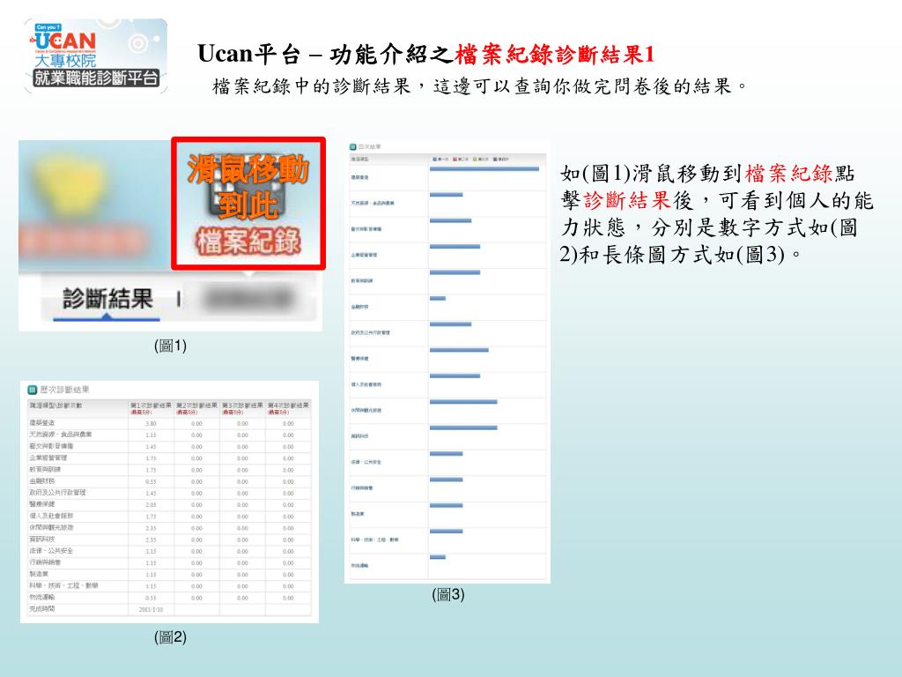Click the 教育與訓練 bar in the chart
Viewport: 902px width, 677px height.
[x=455, y=272]
